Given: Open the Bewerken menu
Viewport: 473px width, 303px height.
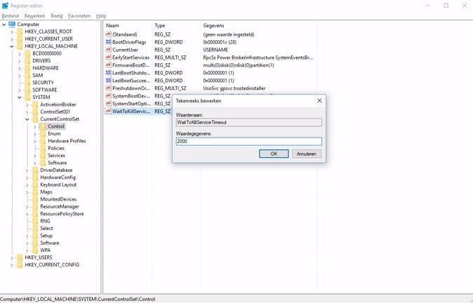Looking at the screenshot, I should (34, 16).
